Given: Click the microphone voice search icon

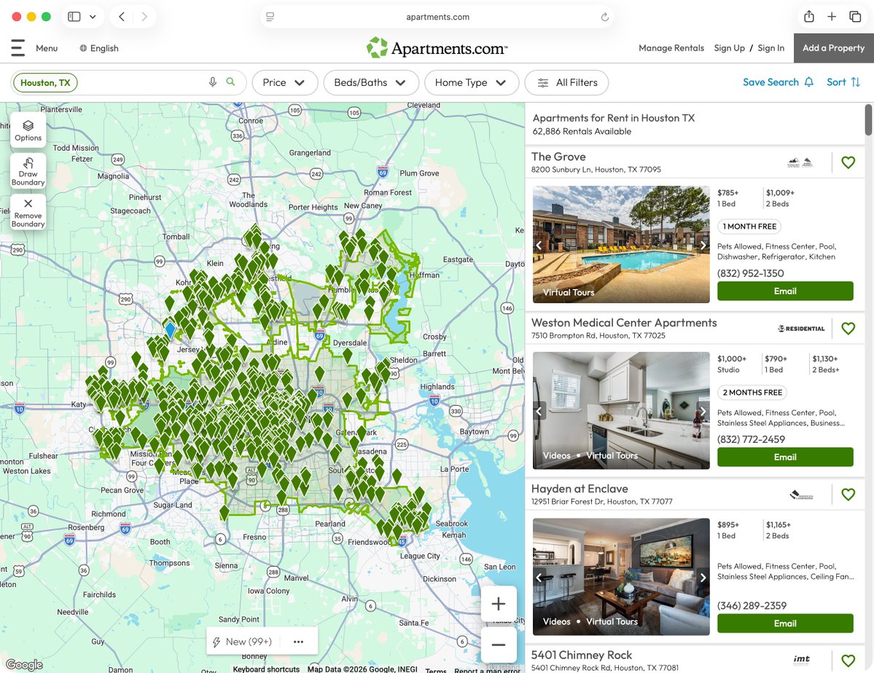Looking at the screenshot, I should pos(212,82).
